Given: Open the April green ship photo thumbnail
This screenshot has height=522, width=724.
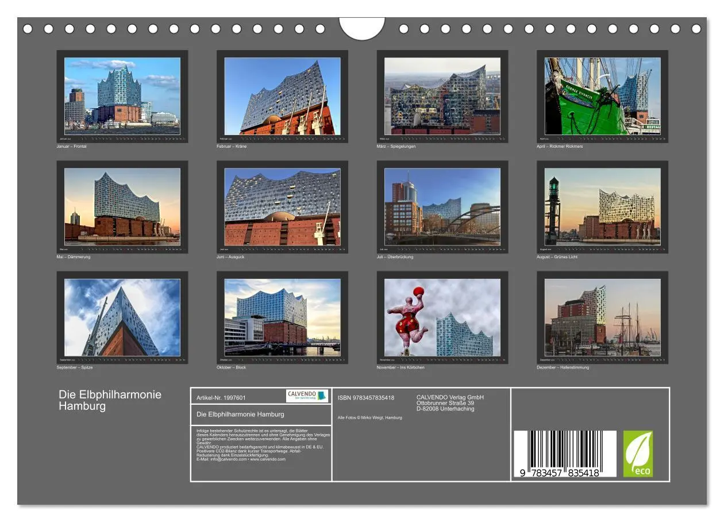Looking at the screenshot, I should pos(603,97).
